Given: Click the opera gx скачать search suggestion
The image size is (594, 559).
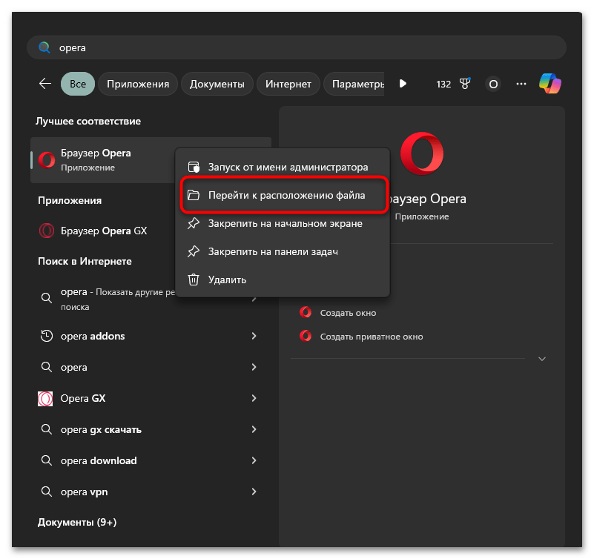Looking at the screenshot, I should [101, 429].
